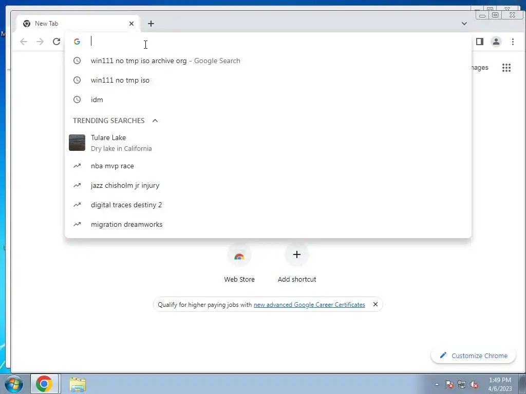Click inside the address bar field
526x394 pixels.
[268, 42]
